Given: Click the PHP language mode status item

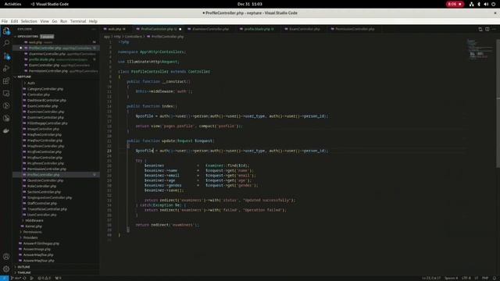Looking at the screenshot, I should click(485, 278).
